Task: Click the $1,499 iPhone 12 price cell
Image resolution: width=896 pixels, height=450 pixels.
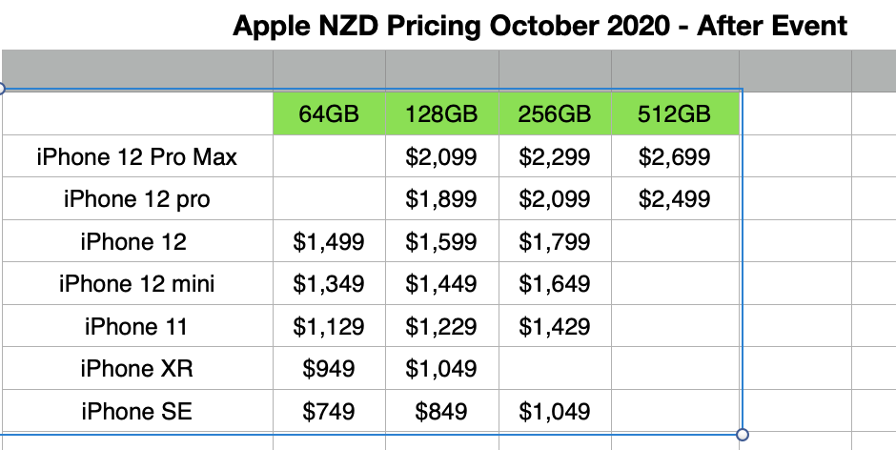Action: tap(329, 242)
